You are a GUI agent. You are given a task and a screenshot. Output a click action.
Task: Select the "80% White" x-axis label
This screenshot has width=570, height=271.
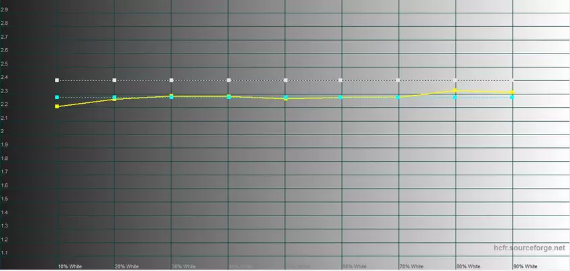tap(467, 266)
